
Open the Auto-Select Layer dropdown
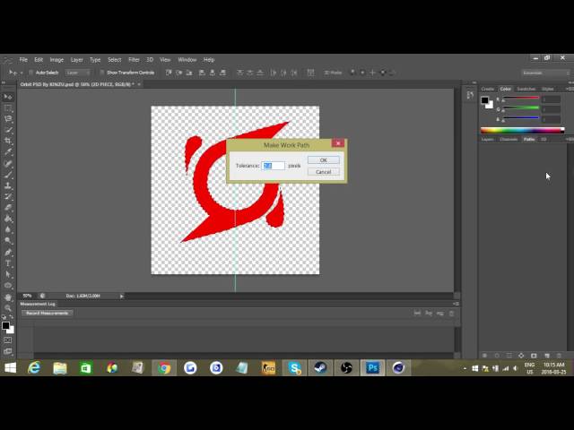78,73
